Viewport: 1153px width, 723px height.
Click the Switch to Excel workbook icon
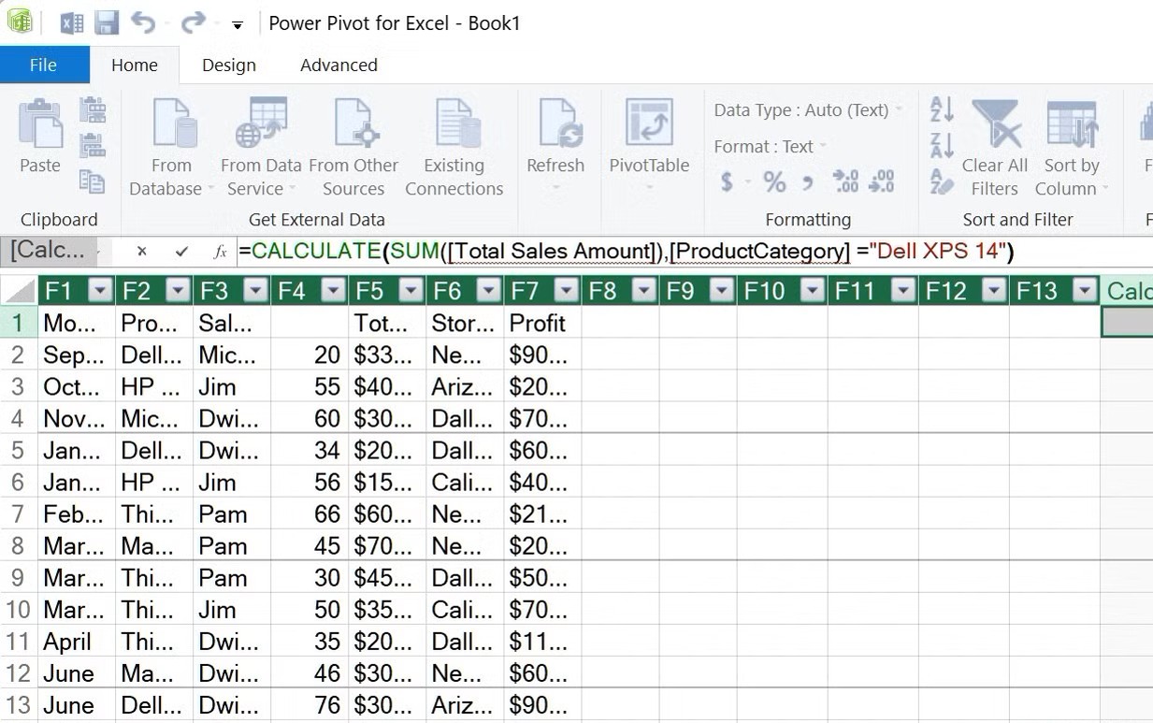[72, 22]
